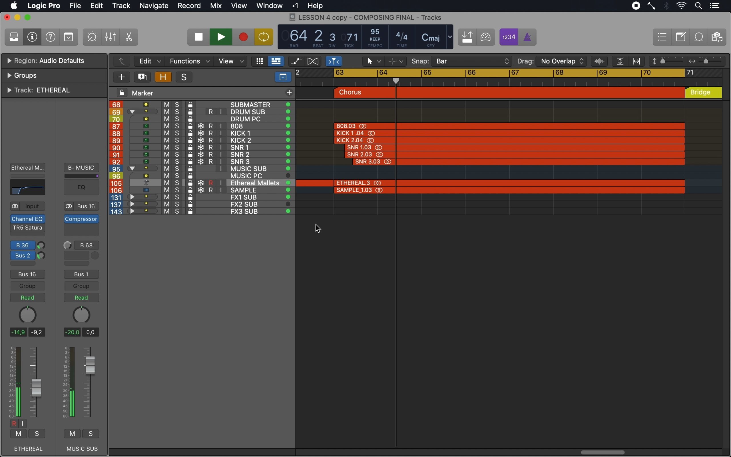Toggle Cycle mode on the transport

264,37
